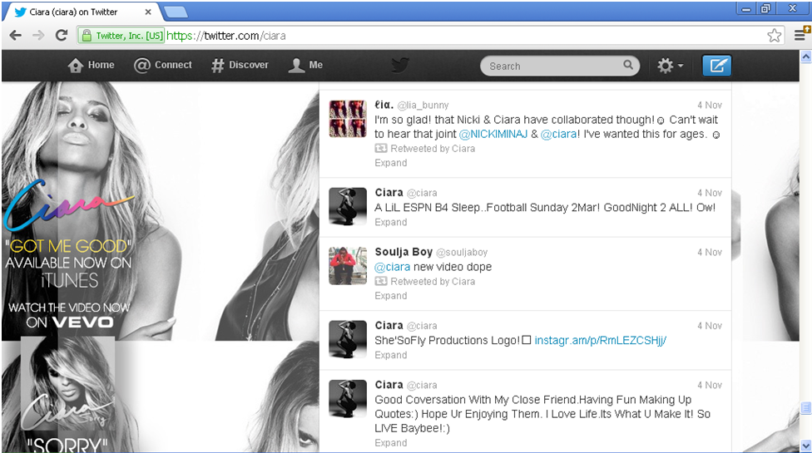Open the instagr.am/p/RmLEZCSHjj/ link

coord(600,340)
